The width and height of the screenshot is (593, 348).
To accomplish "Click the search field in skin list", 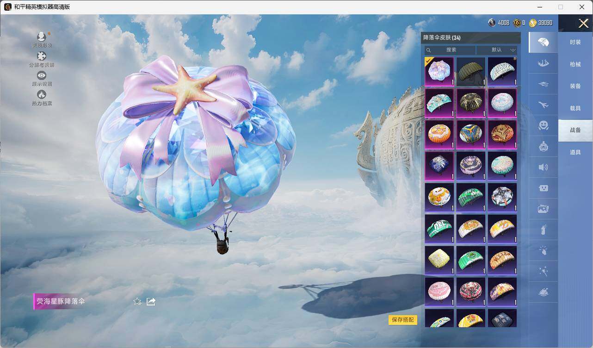I will coord(450,50).
